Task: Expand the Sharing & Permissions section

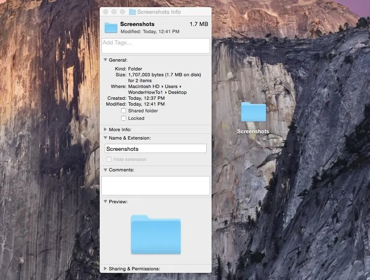Action: [x=105, y=269]
